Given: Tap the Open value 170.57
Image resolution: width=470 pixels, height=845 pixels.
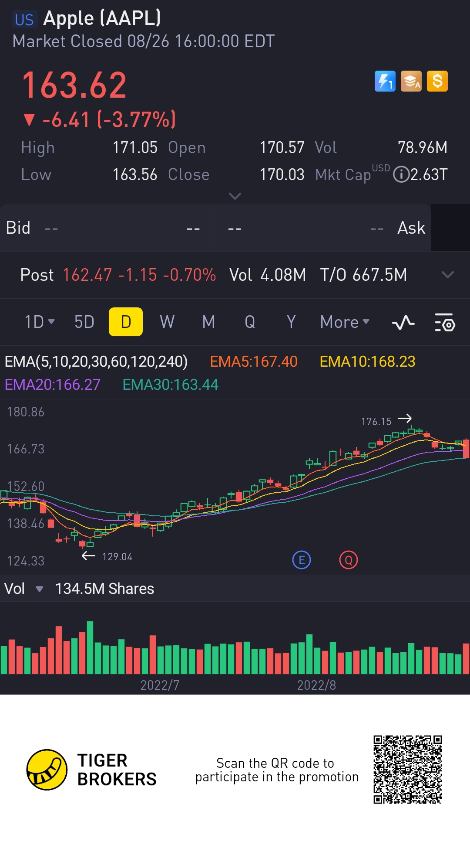Looking at the screenshot, I should pos(282,148).
